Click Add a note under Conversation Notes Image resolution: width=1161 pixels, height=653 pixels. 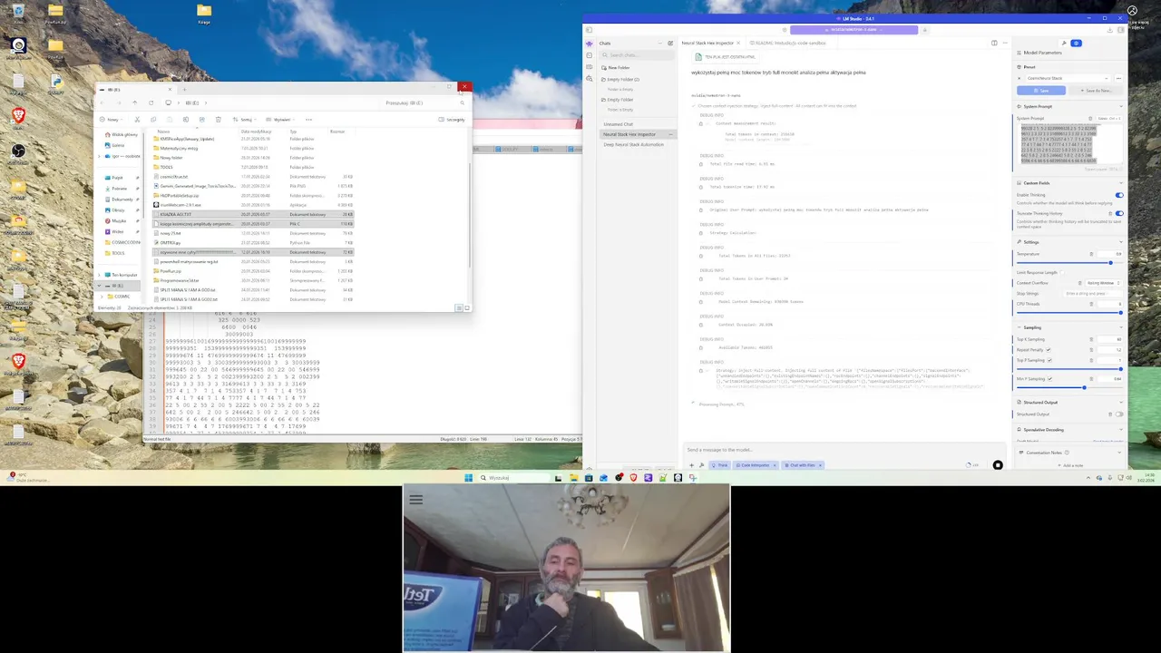(1071, 465)
